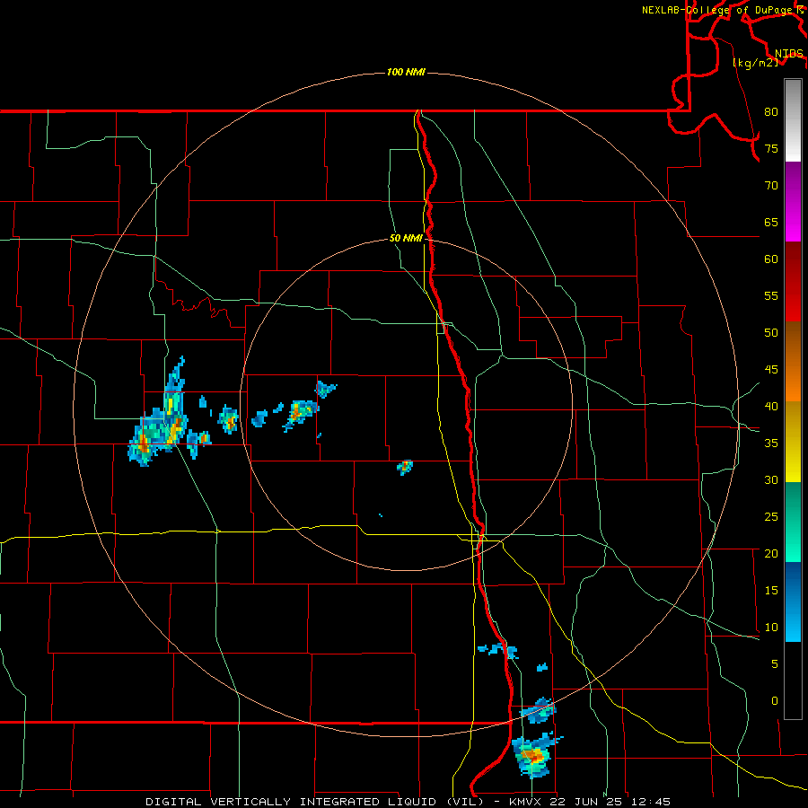
Task: Click the NIDS label
Action: click(x=788, y=53)
